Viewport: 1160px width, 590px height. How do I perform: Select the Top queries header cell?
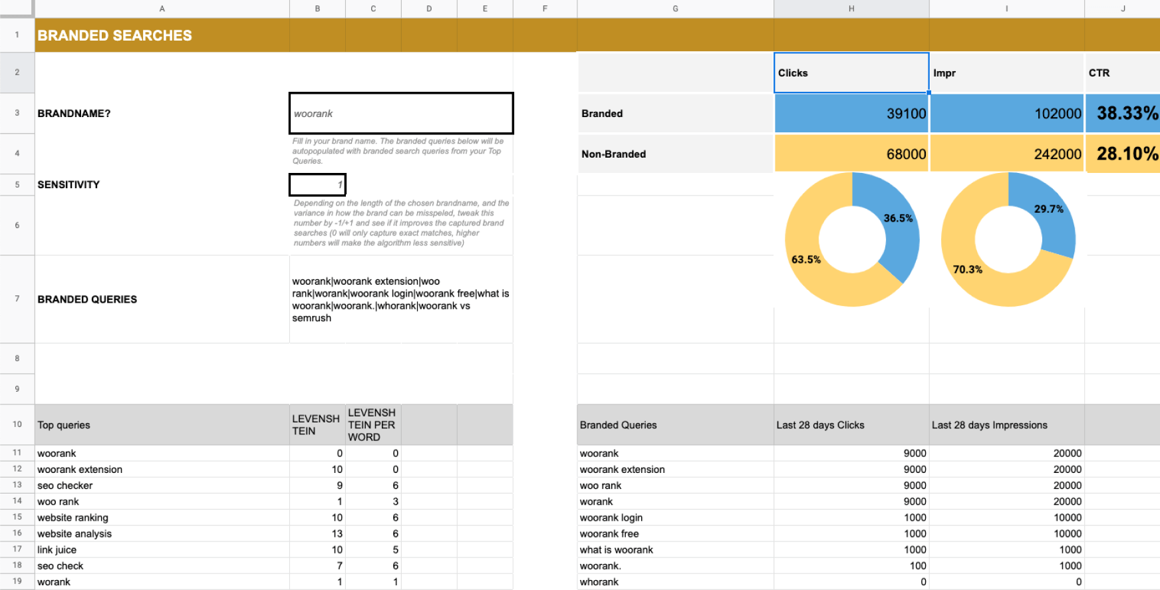[x=162, y=425]
